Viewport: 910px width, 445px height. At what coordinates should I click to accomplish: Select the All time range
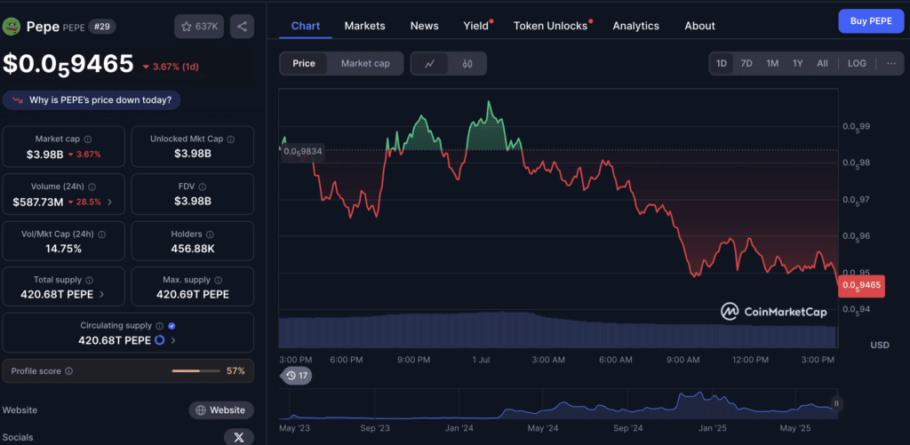click(822, 64)
